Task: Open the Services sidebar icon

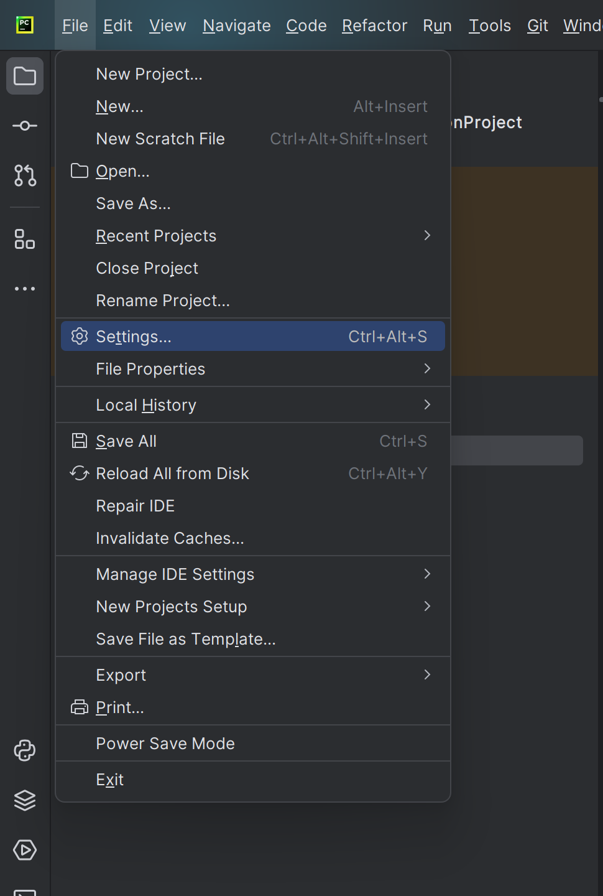Action: [25, 850]
